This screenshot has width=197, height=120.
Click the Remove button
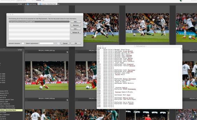[76, 25]
